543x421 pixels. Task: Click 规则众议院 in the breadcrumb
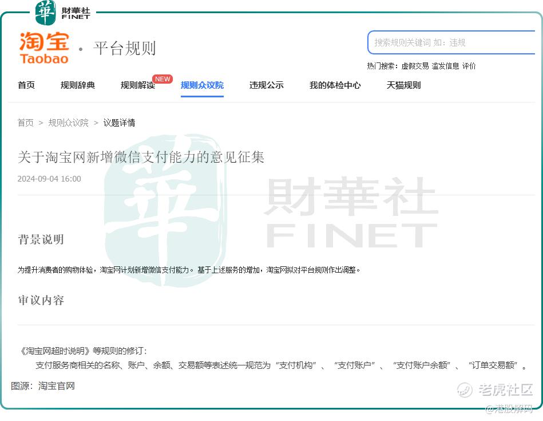click(x=68, y=123)
